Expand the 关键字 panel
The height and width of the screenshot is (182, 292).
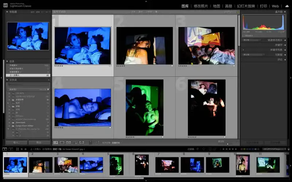[285, 45]
